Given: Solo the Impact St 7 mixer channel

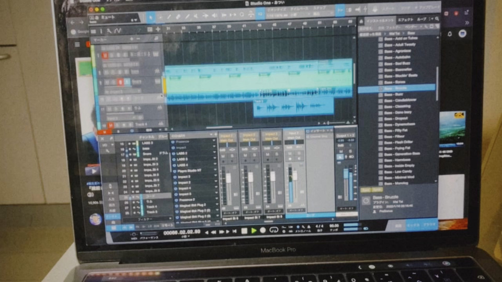Looking at the screenshot, I should click(254, 155).
